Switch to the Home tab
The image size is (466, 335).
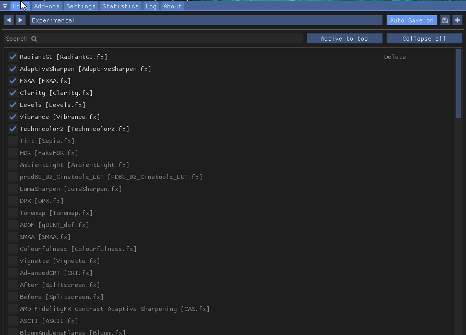pos(20,6)
